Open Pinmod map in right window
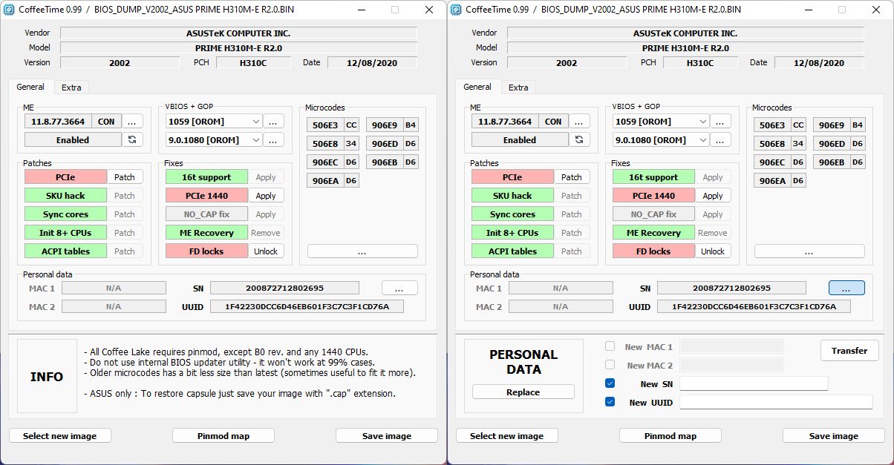This screenshot has width=894, height=465. pos(670,435)
